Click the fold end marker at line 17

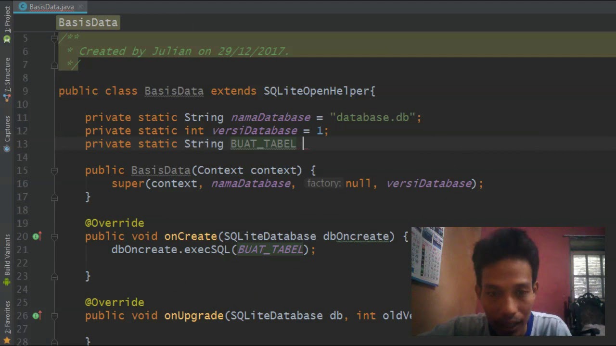click(54, 197)
